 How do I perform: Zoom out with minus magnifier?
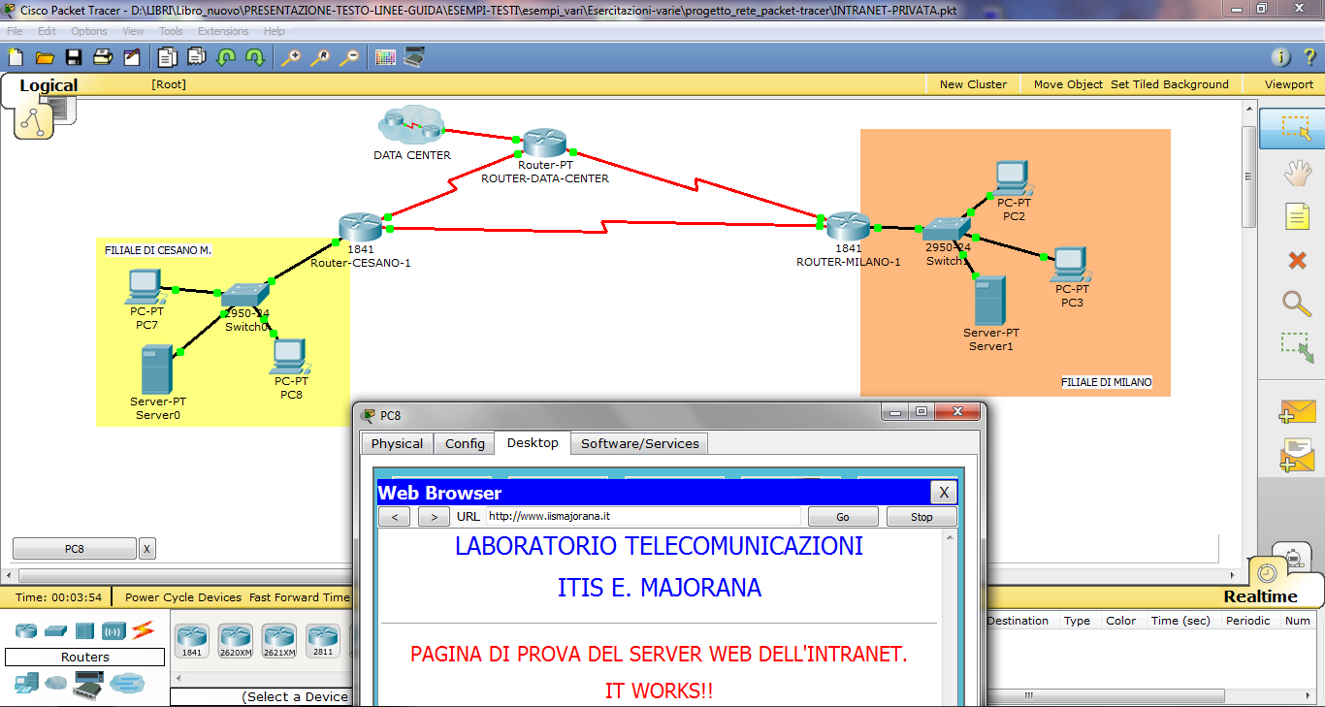(x=348, y=57)
